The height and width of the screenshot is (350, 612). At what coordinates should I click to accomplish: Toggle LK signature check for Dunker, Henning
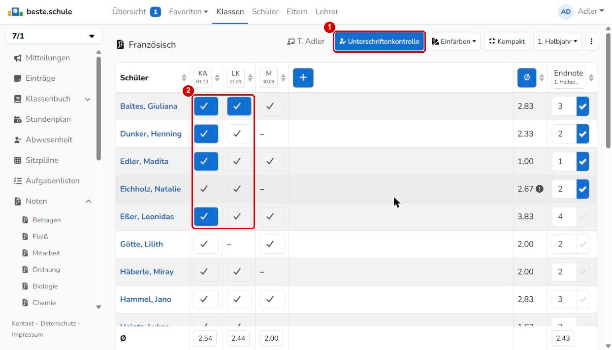click(x=239, y=134)
